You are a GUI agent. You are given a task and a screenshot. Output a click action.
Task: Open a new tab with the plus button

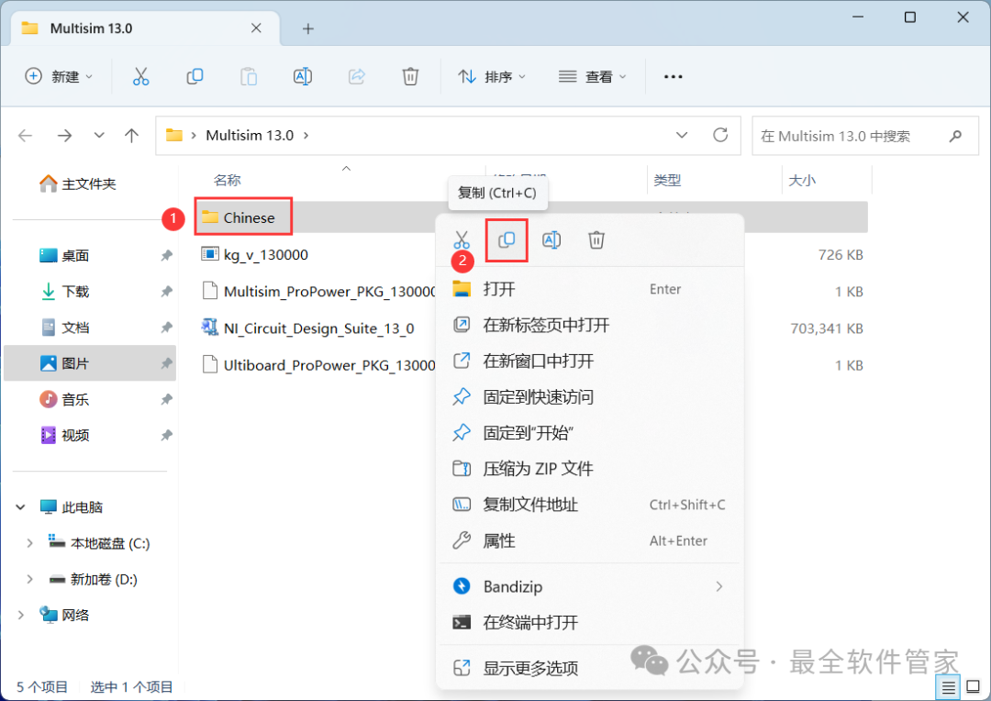click(x=307, y=28)
